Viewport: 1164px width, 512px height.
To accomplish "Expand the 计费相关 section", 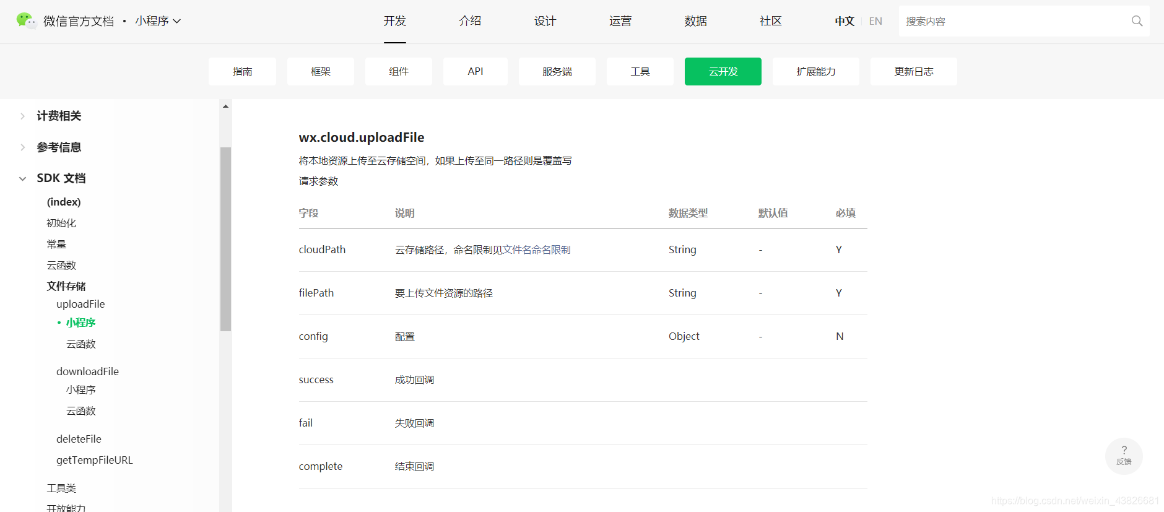I will 58,116.
